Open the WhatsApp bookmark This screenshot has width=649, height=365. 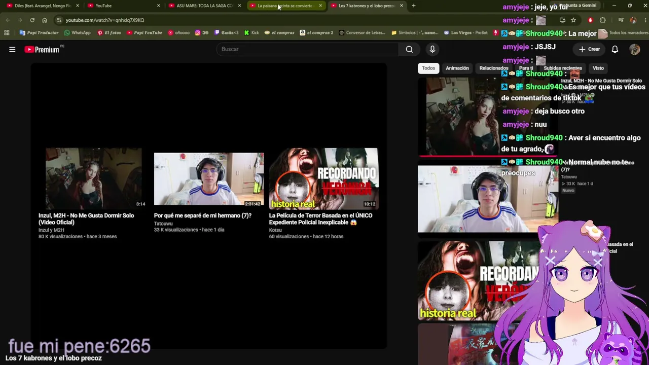(x=77, y=33)
